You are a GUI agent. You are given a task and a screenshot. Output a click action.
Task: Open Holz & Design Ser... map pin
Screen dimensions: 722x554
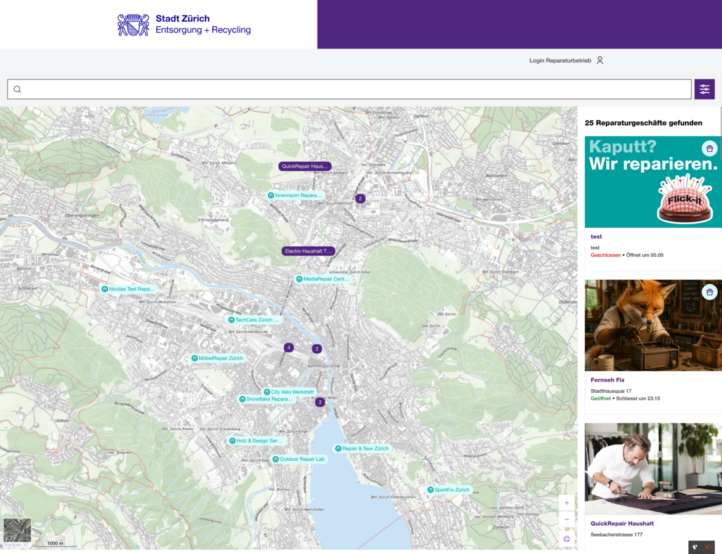coord(257,441)
